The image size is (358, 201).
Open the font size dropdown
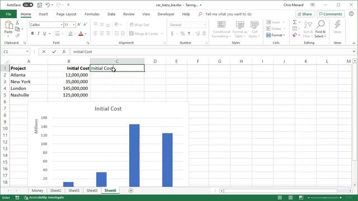(x=73, y=25)
